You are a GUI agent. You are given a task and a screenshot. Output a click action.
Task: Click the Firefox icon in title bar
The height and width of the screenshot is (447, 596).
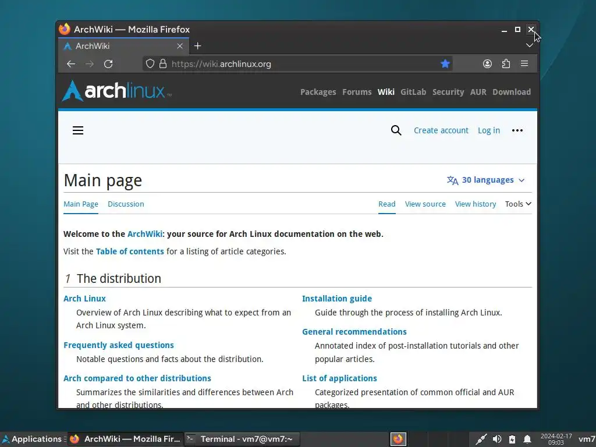65,29
